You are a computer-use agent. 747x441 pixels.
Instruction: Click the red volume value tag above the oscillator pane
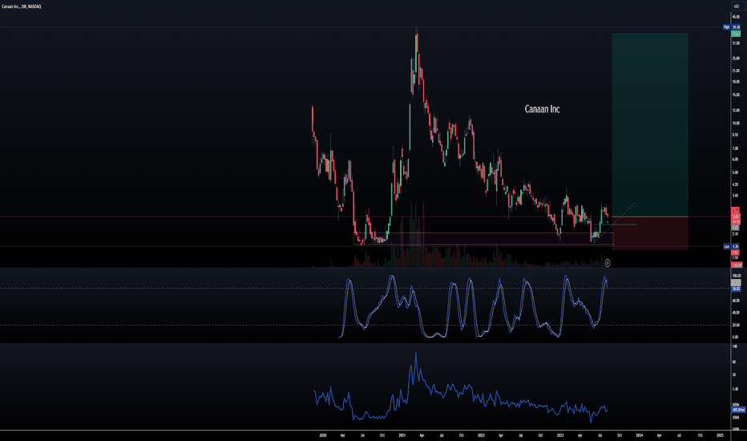(x=736, y=265)
